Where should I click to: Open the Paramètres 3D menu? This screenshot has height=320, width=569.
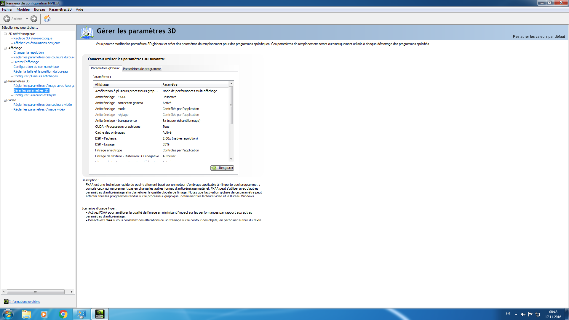point(60,9)
